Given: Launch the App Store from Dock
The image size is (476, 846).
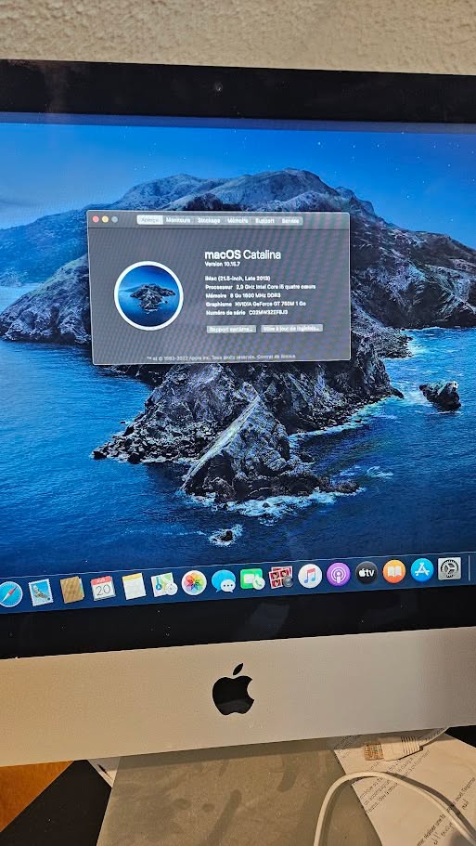Looking at the screenshot, I should (x=421, y=569).
